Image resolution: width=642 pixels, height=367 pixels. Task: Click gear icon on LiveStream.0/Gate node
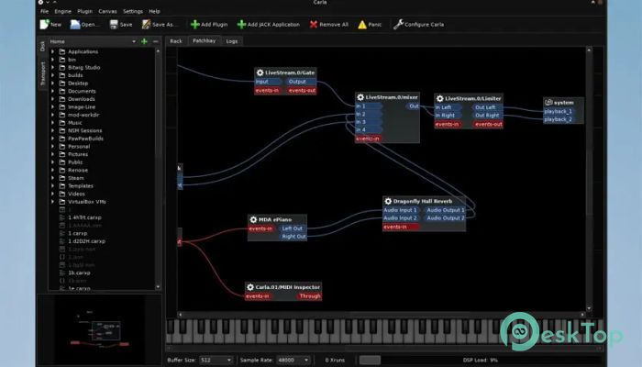[x=260, y=72]
